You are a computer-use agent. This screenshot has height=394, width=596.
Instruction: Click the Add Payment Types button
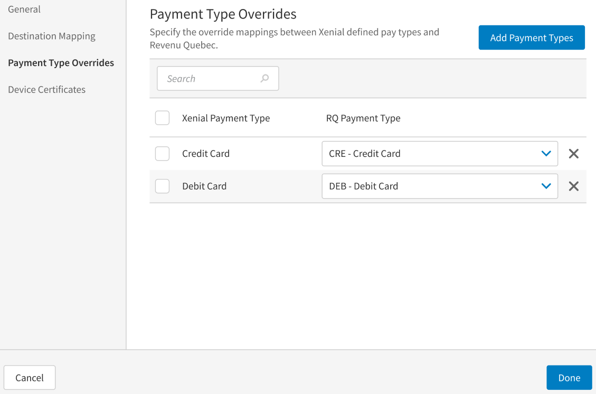pyautogui.click(x=531, y=37)
